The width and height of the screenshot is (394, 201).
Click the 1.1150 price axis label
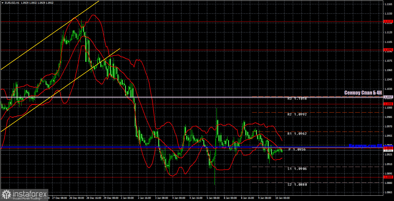tap(389, 14)
